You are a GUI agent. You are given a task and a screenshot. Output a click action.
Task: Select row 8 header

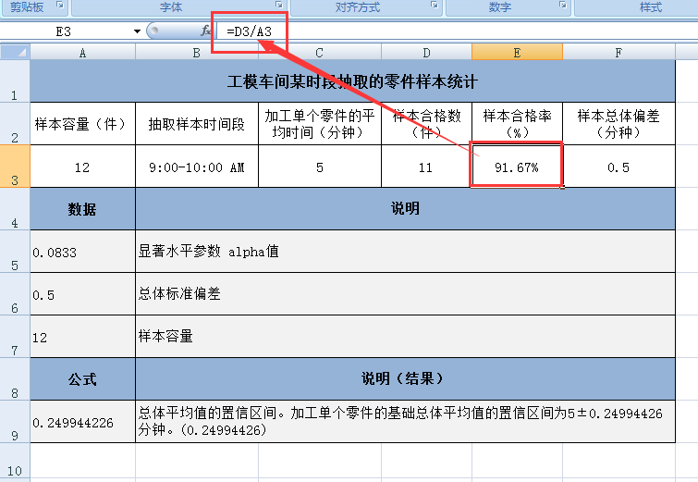click(x=15, y=379)
